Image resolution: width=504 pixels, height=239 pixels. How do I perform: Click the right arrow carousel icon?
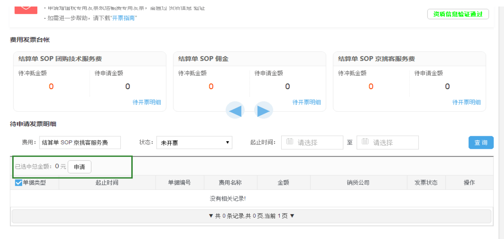(263, 110)
